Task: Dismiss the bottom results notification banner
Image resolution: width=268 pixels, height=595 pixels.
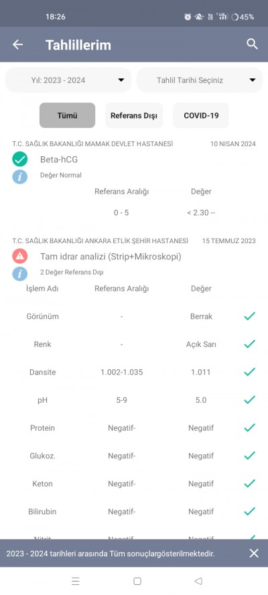Action: 254,553
